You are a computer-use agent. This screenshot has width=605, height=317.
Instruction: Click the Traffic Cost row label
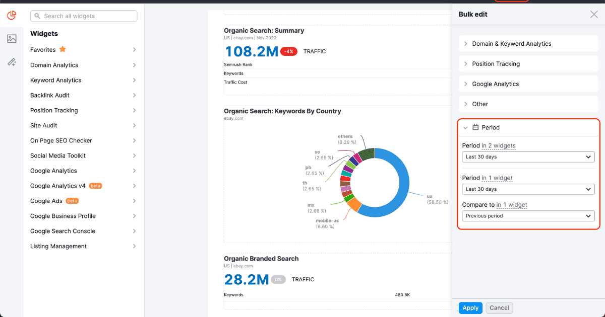(x=235, y=82)
